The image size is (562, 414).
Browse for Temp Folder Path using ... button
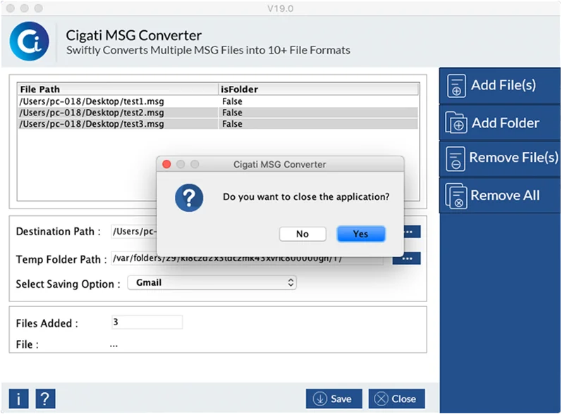point(406,258)
